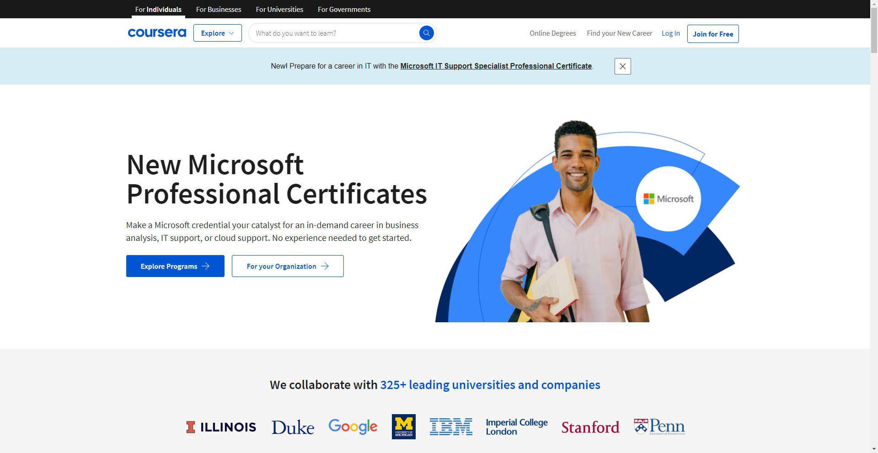The height and width of the screenshot is (453, 878).
Task: Open the Log In link
Action: [670, 33]
